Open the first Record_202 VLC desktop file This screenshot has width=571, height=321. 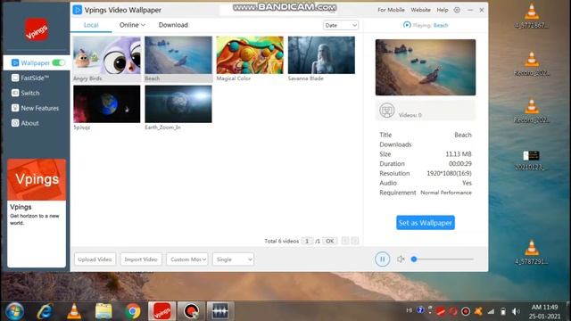pos(532,63)
